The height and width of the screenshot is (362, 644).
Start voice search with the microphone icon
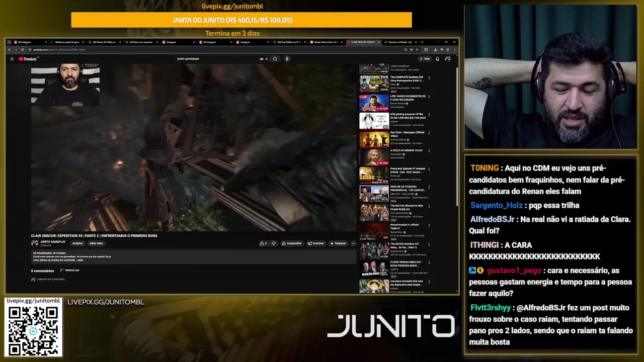(287, 59)
